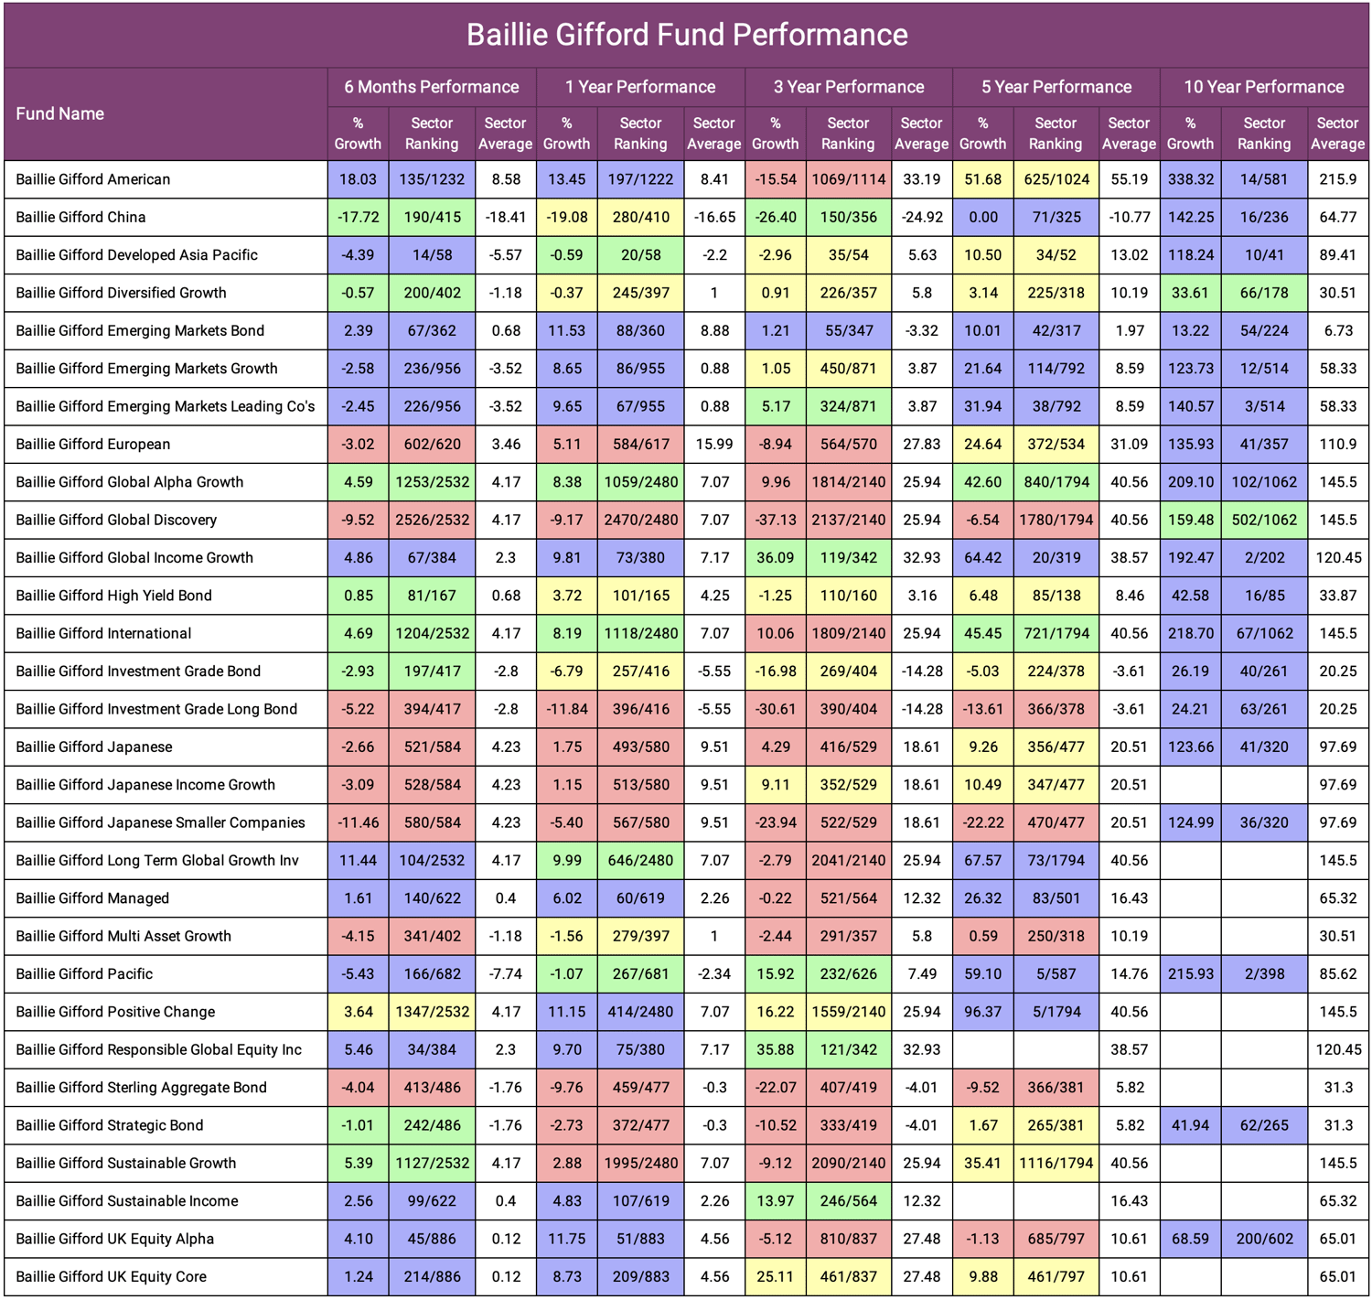Click Baillie Gifford UK Equity Core
1372x1300 pixels.
[112, 1276]
